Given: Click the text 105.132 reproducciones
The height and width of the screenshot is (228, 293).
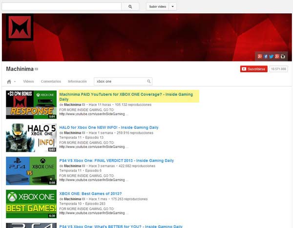Looking at the screenshot, I should tap(133, 104).
